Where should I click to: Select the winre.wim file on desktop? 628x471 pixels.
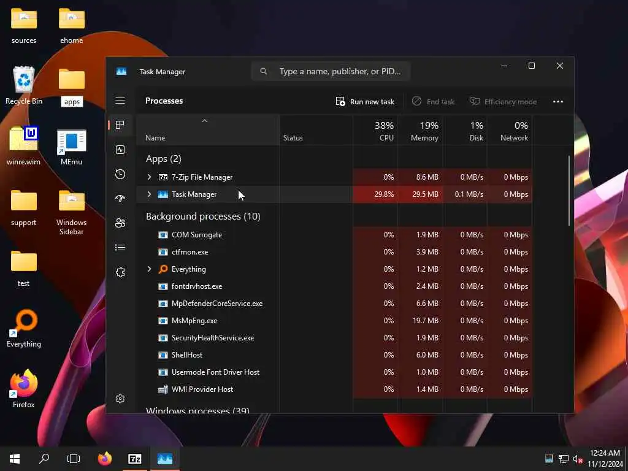pos(24,146)
